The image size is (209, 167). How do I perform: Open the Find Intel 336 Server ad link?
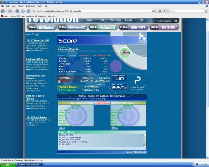[x=37, y=59]
